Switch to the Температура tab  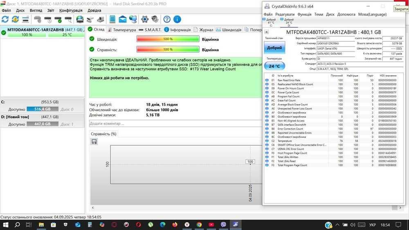[x=122, y=30]
